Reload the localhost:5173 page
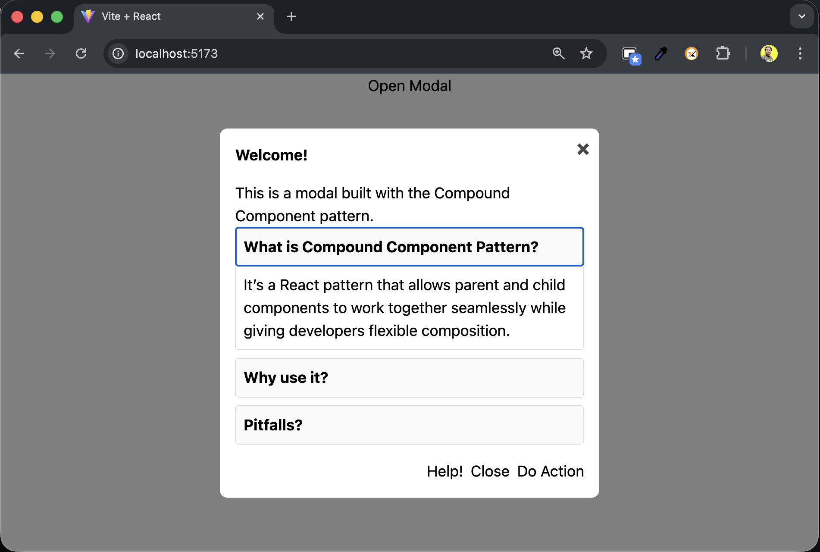This screenshot has width=820, height=552. (81, 53)
